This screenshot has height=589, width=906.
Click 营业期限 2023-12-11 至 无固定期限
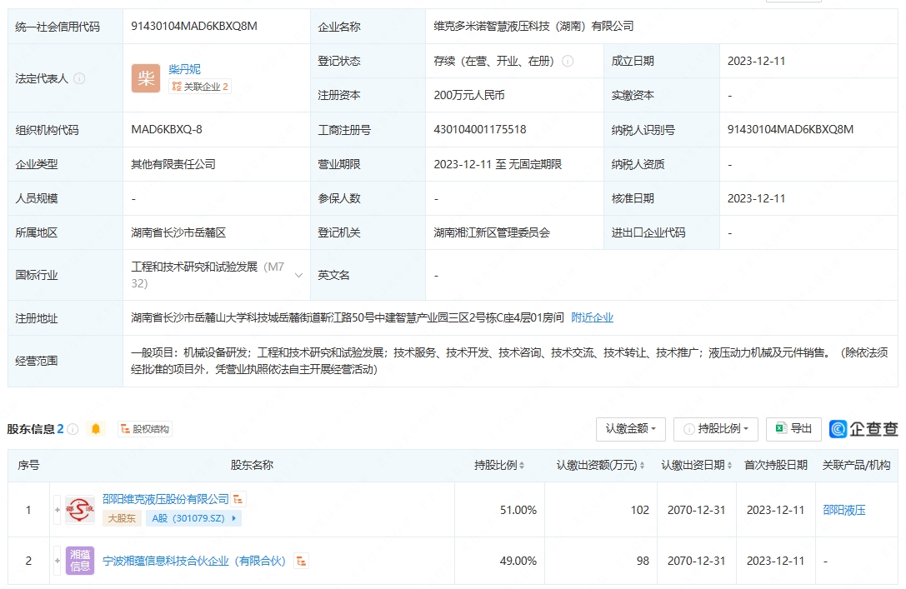tap(498, 164)
